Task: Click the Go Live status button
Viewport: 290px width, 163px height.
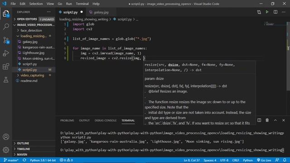Action: pos(264,160)
